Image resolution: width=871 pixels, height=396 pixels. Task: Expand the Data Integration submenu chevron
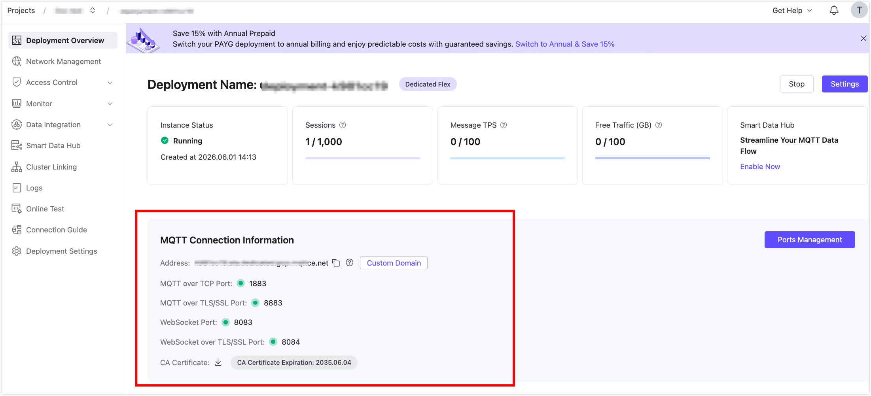(110, 124)
